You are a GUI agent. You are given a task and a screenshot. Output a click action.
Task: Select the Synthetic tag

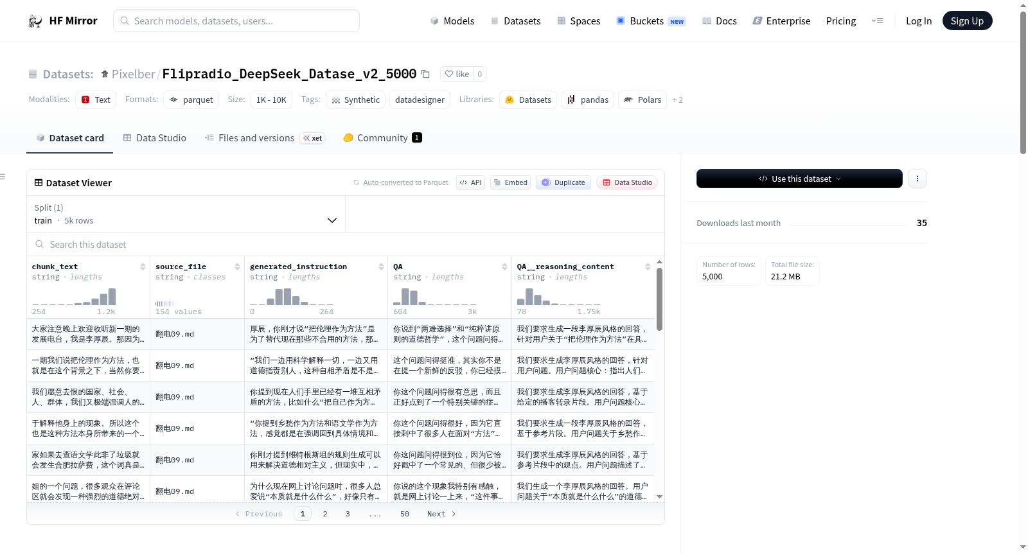pos(356,100)
